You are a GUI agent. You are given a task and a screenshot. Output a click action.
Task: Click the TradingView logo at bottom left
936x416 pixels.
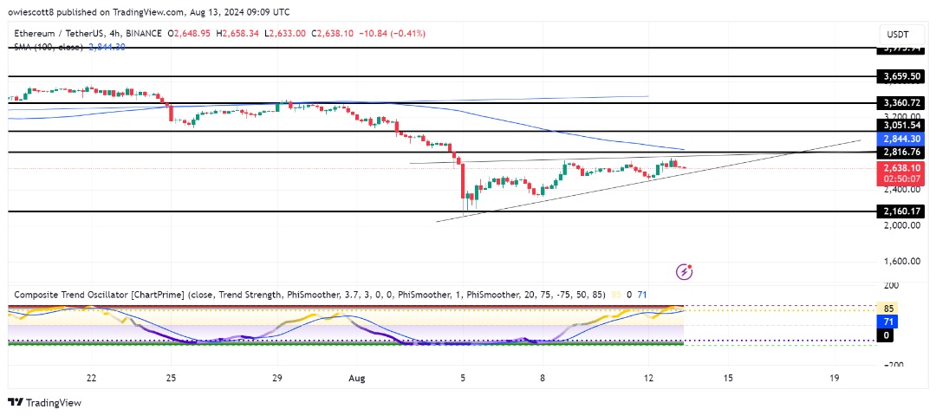pos(44,402)
